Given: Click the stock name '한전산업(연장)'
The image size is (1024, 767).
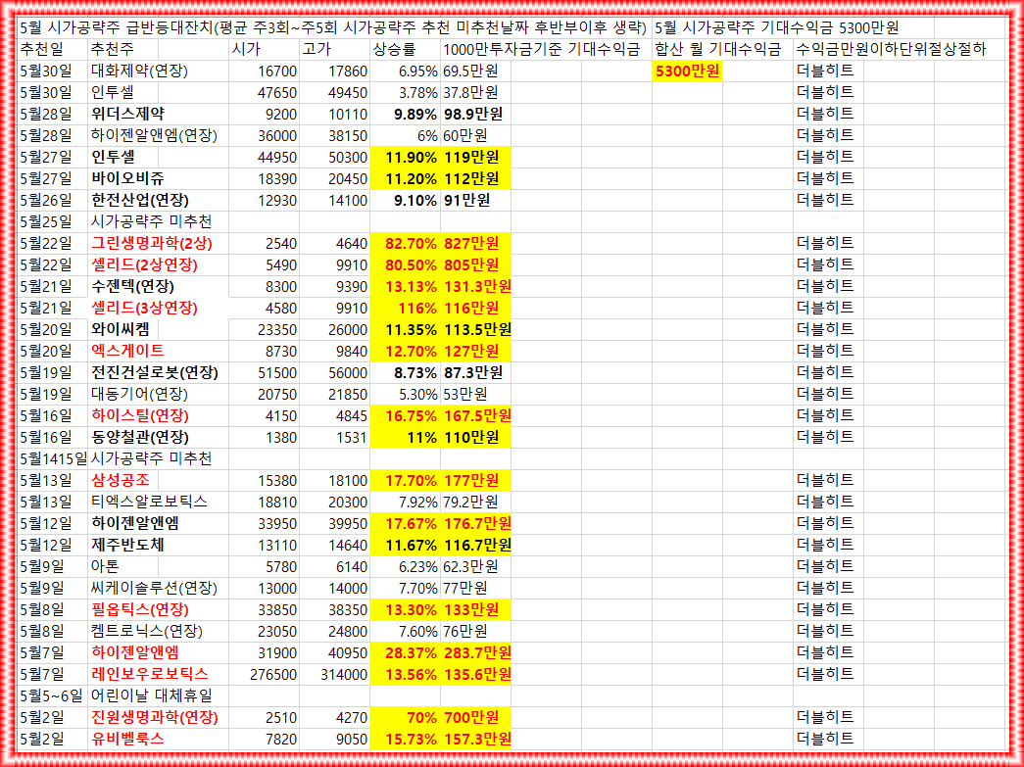Looking at the screenshot, I should tap(140, 200).
